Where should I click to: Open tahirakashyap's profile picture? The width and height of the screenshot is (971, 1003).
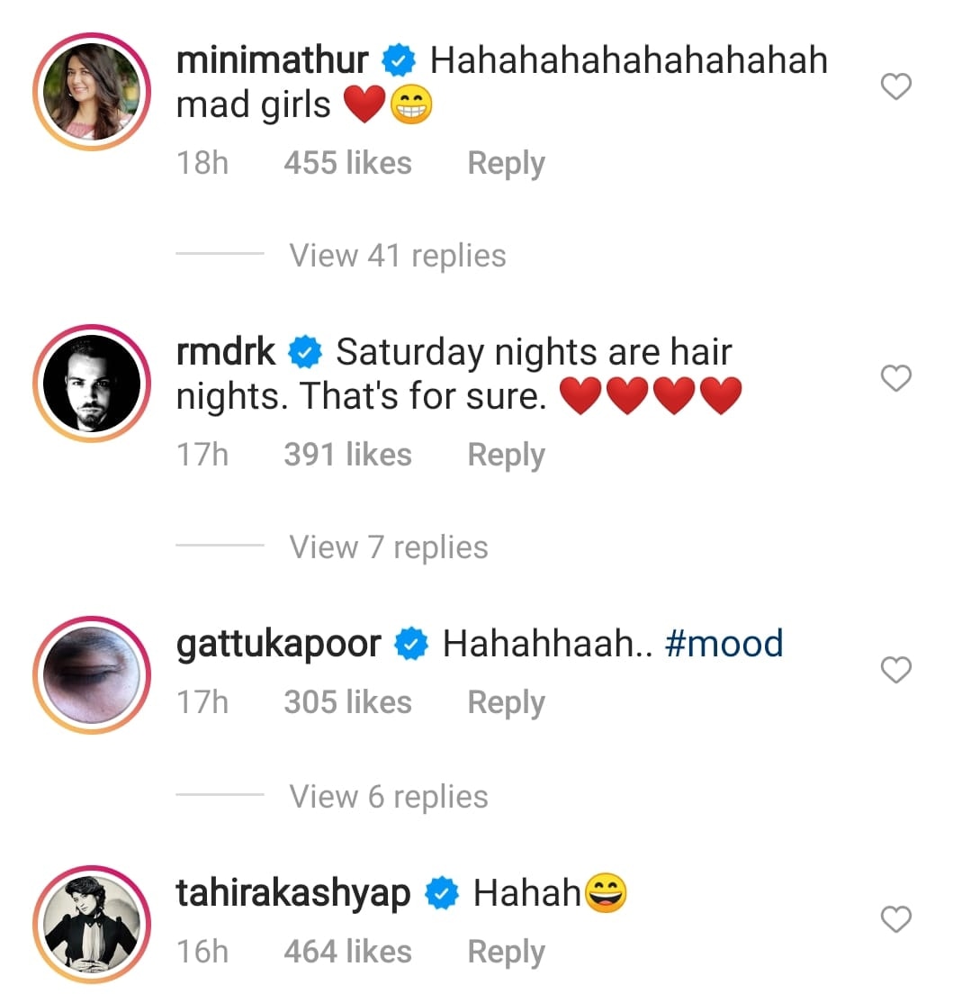[x=92, y=925]
